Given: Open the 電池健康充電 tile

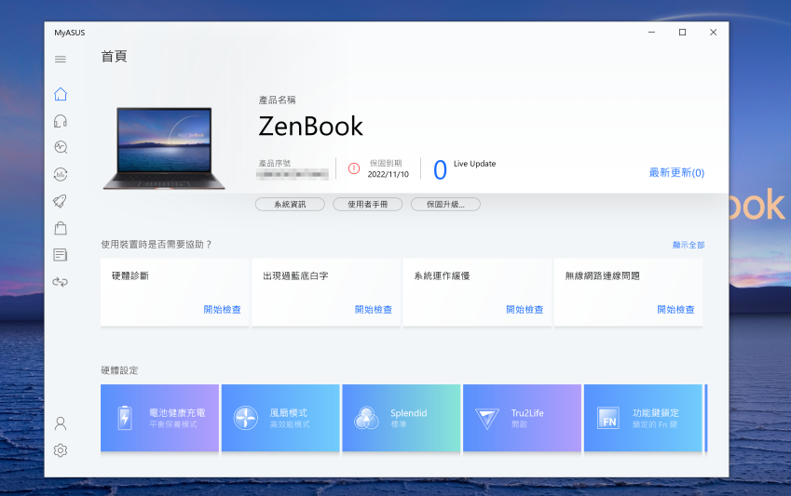Looking at the screenshot, I should coord(160,418).
